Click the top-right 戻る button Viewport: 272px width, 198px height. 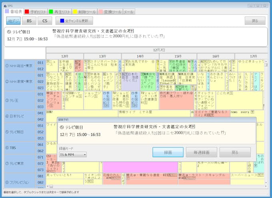click(x=255, y=20)
